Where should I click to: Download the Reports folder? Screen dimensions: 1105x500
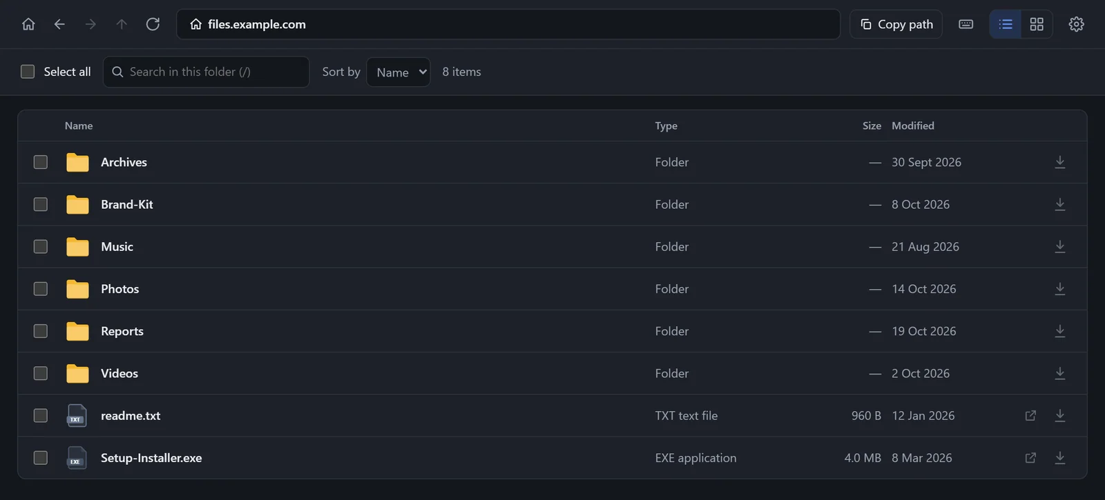pyautogui.click(x=1060, y=331)
